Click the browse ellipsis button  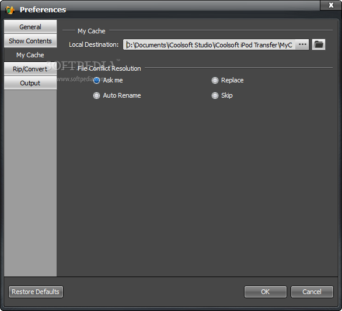pos(302,44)
